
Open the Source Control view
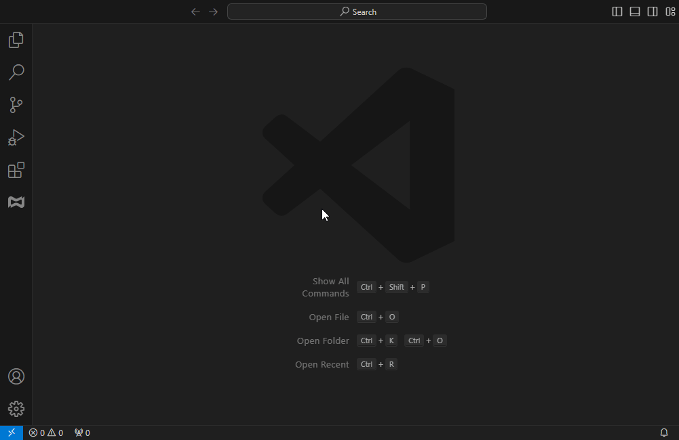[x=16, y=105]
